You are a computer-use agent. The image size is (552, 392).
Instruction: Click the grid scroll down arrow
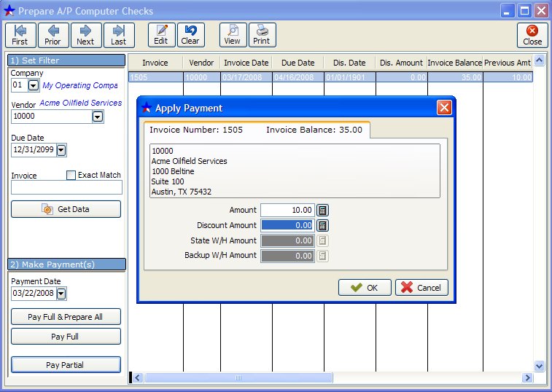coord(539,366)
